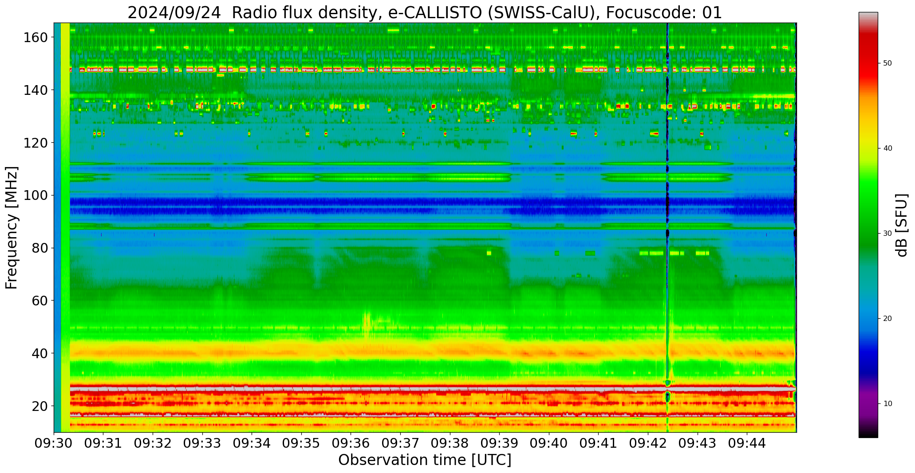915x473 pixels.
Task: Click the 'Frequency [MHz]' y-axis label
Action: [x=12, y=228]
